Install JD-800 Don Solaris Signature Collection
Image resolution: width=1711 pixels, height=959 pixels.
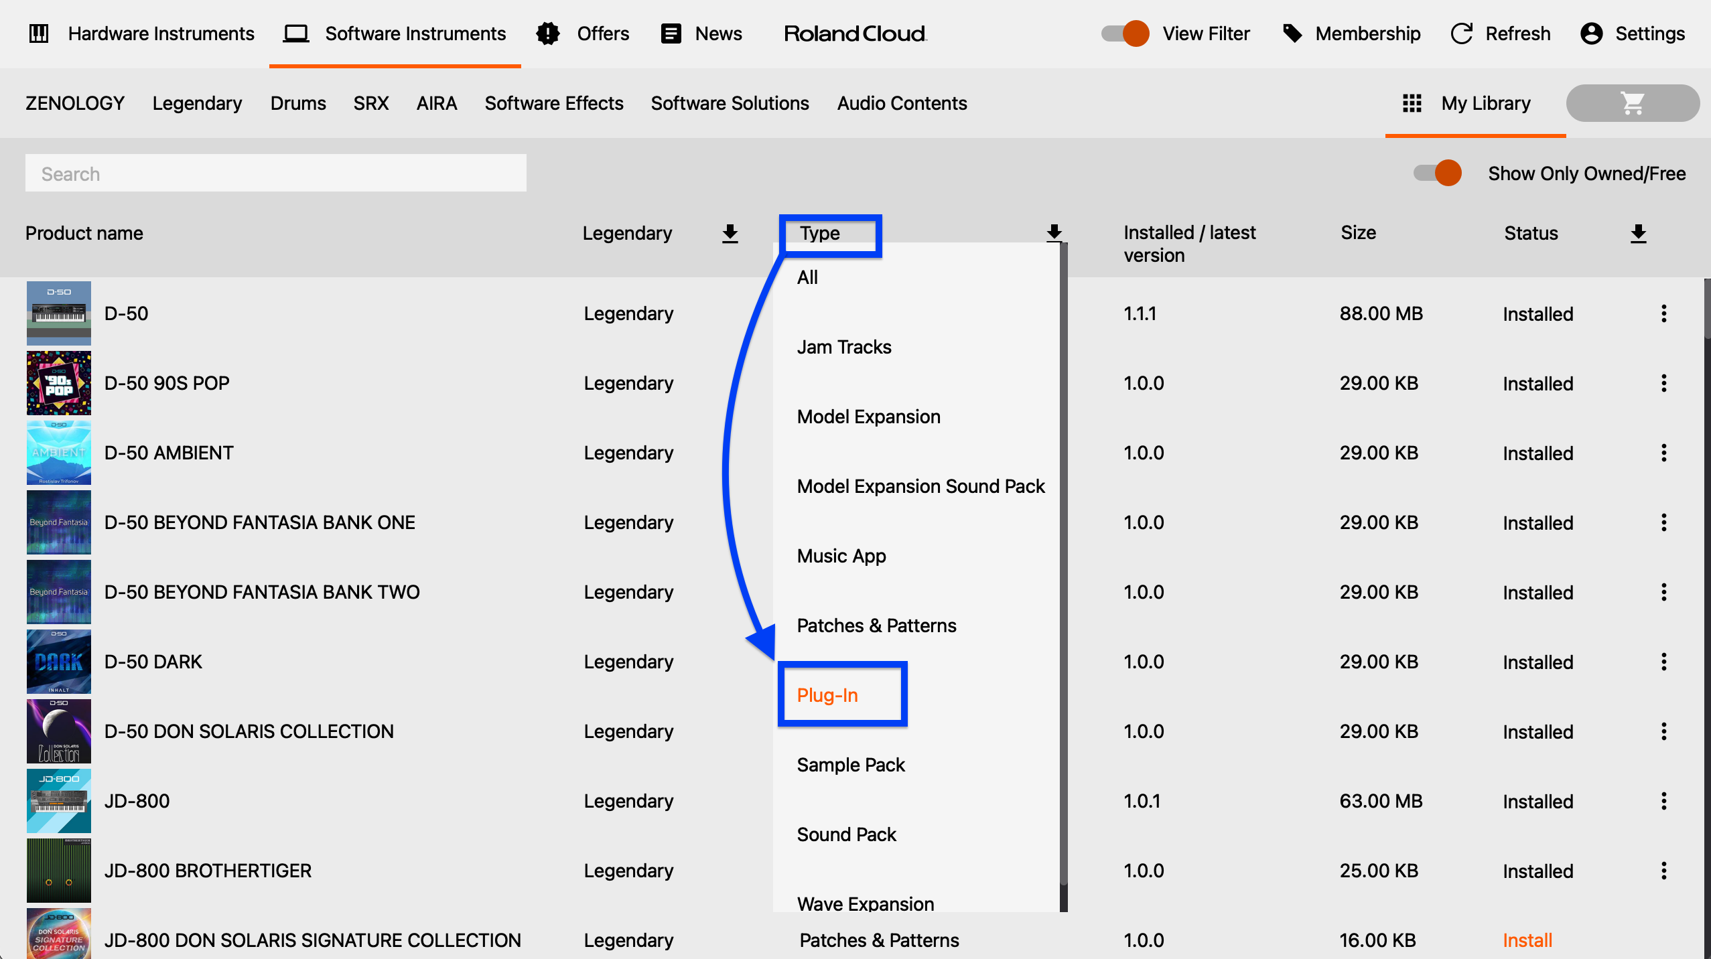click(x=1527, y=940)
